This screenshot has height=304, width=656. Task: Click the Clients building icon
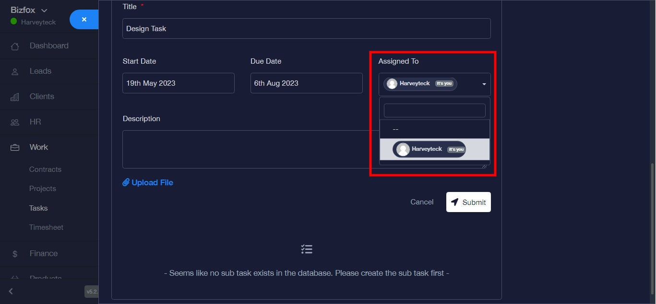click(15, 97)
